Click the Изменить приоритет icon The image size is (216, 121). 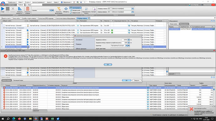pos(20,9)
